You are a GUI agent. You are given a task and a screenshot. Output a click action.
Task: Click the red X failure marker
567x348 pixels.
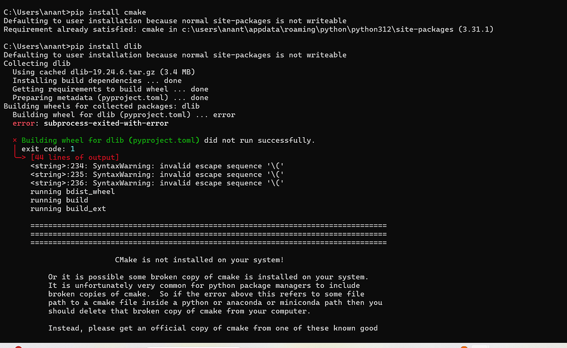pos(15,140)
